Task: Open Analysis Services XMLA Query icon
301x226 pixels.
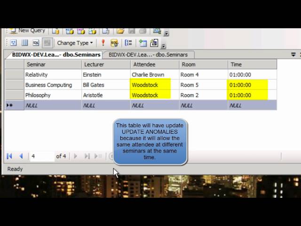Action: [x=92, y=31]
